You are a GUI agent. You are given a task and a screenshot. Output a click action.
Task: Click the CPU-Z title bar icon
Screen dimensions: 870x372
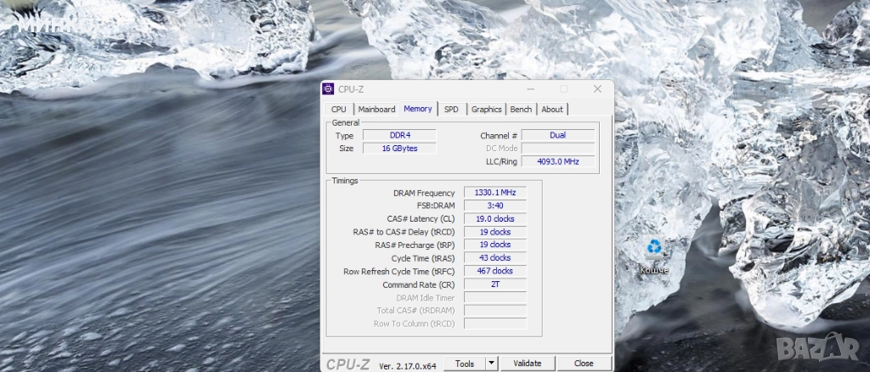tap(328, 89)
